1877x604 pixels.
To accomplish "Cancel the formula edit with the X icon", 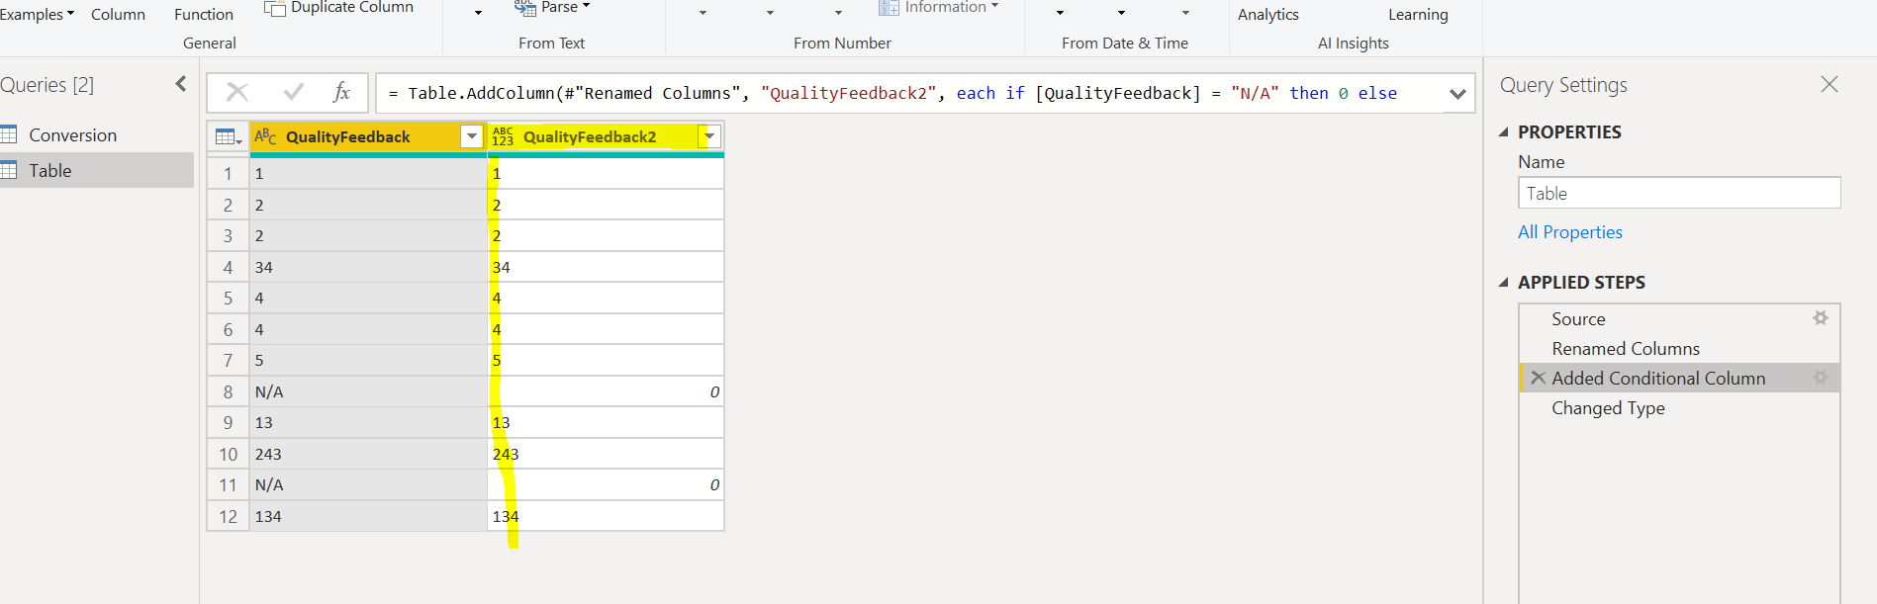I will (237, 93).
